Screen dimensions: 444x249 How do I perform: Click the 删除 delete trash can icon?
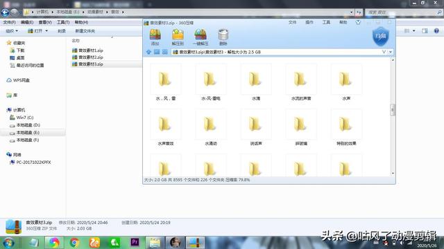click(223, 37)
